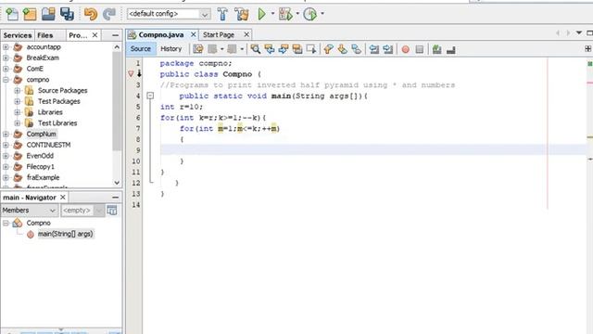Viewport: 593px width, 334px height.
Task: Close the Start Page tab
Action: point(246,35)
